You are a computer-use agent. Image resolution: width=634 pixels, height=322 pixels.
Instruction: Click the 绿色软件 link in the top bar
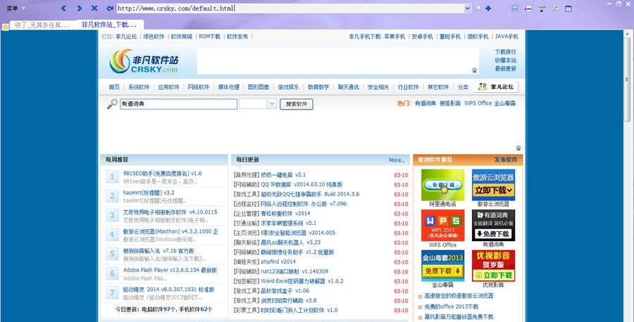click(x=154, y=37)
